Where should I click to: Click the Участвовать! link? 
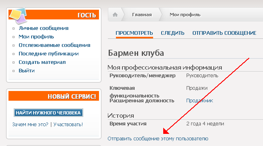click(68, 125)
